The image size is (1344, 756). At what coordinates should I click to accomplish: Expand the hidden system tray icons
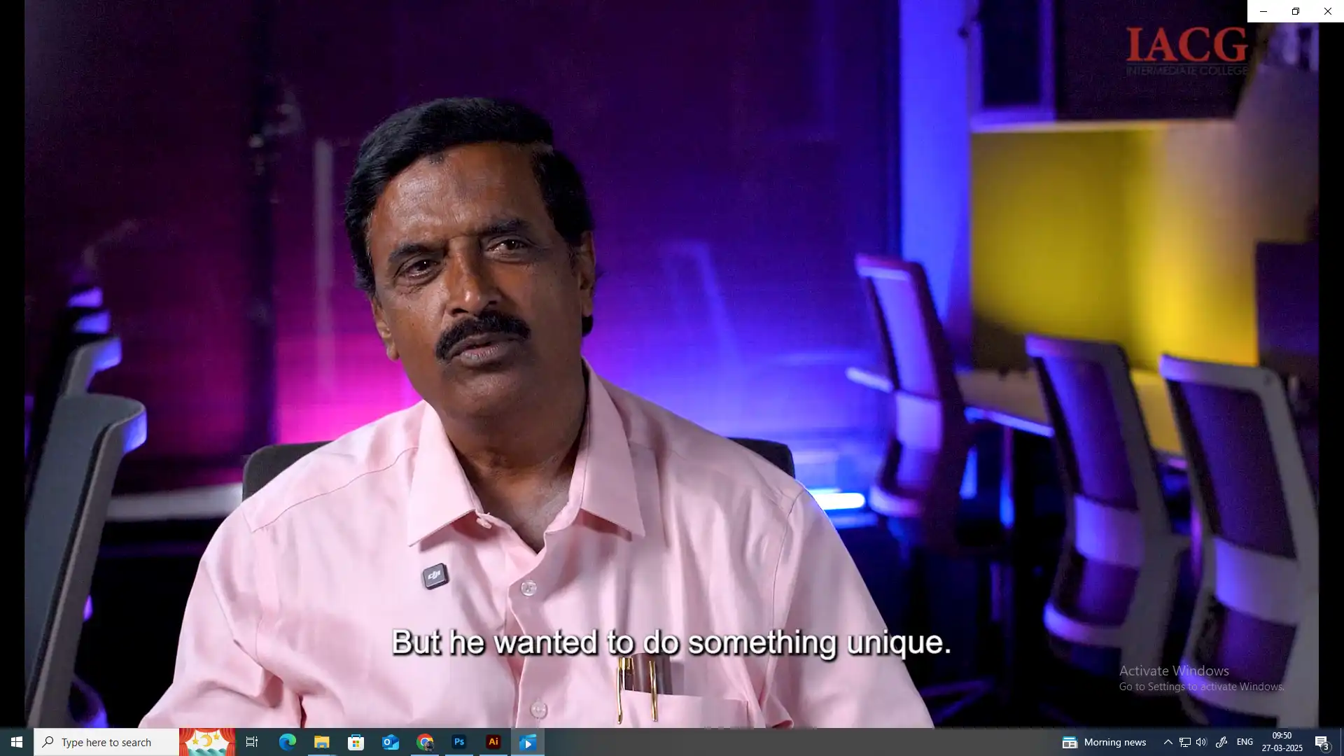point(1168,742)
